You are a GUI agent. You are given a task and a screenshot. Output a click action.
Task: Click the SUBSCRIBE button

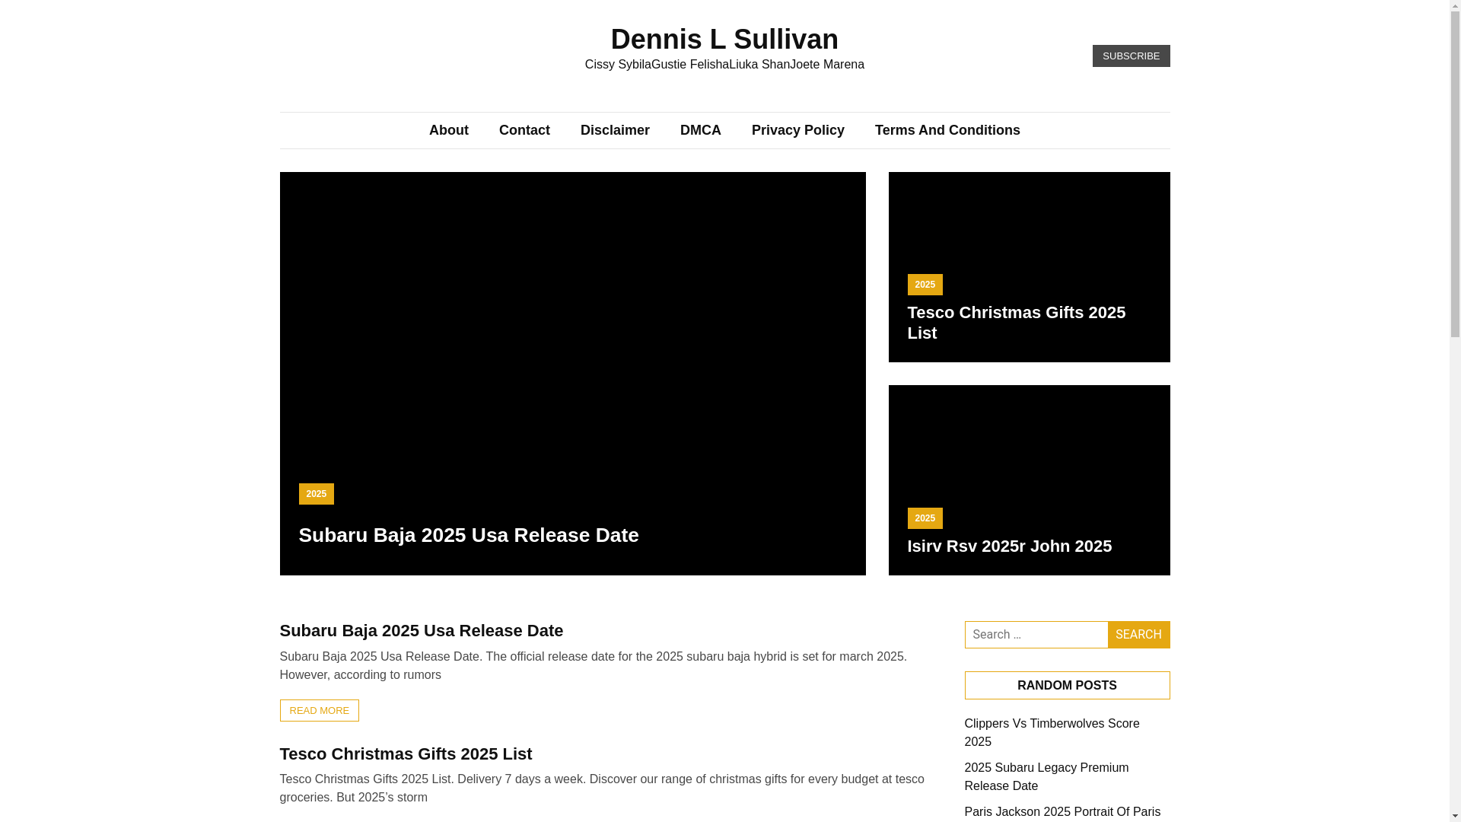click(x=1131, y=56)
